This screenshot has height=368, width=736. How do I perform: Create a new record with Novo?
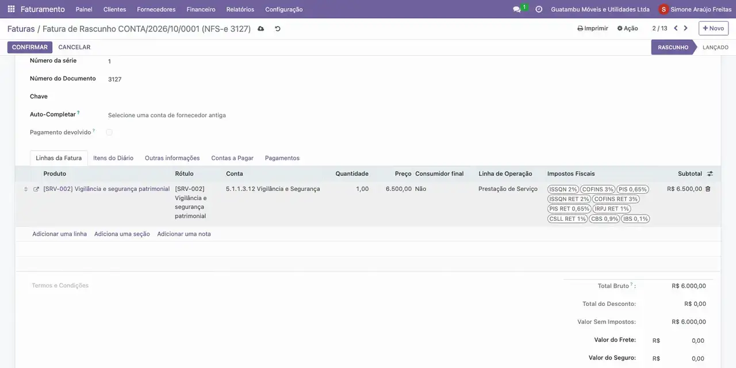(x=714, y=28)
